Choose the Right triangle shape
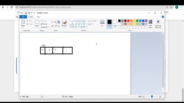The height and width of the screenshot is (103, 184). [73, 24]
